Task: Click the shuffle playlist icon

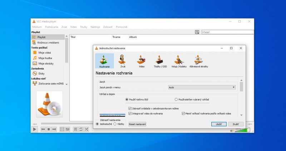Action: tap(87, 129)
